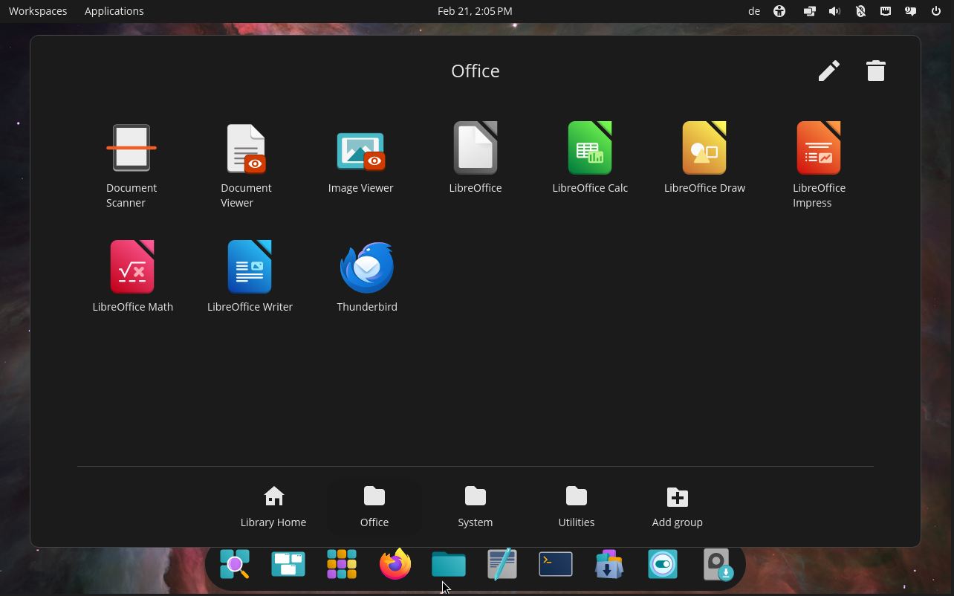Launch Firefox from the dock
Viewport: 954px width, 596px height.
(395, 565)
